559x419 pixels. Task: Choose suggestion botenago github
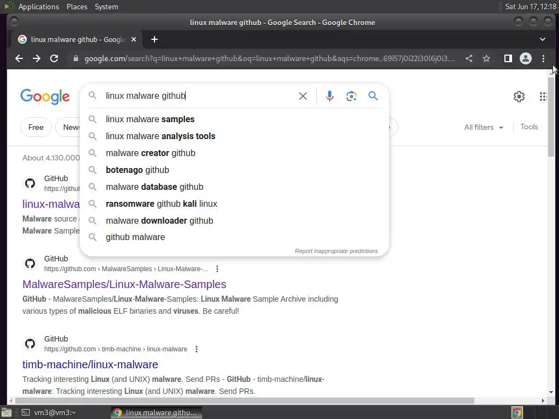pyautogui.click(x=235, y=170)
